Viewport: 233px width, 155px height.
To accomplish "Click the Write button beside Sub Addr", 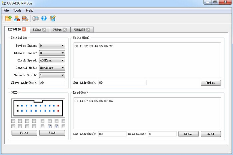I will click(211, 83).
